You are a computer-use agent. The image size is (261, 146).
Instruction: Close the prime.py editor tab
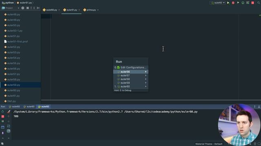98,10
